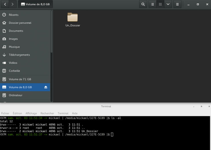Eject the Volume de 8,0 GB drive

[x=46, y=87]
